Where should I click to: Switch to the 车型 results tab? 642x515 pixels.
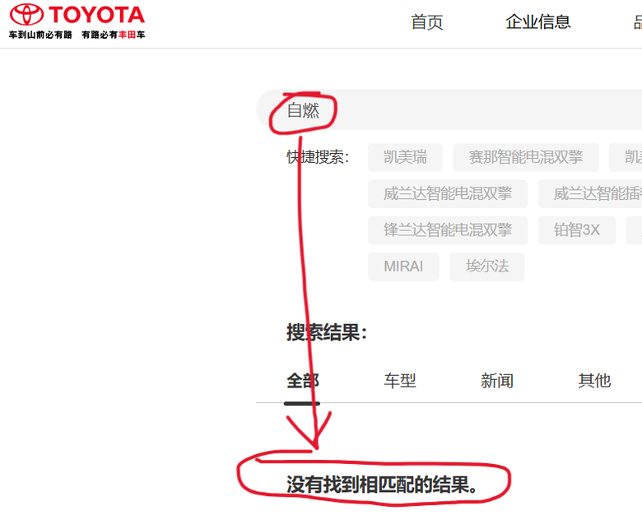[400, 381]
